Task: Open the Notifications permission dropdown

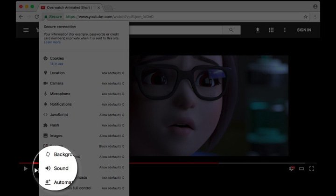Action: tap(113, 105)
